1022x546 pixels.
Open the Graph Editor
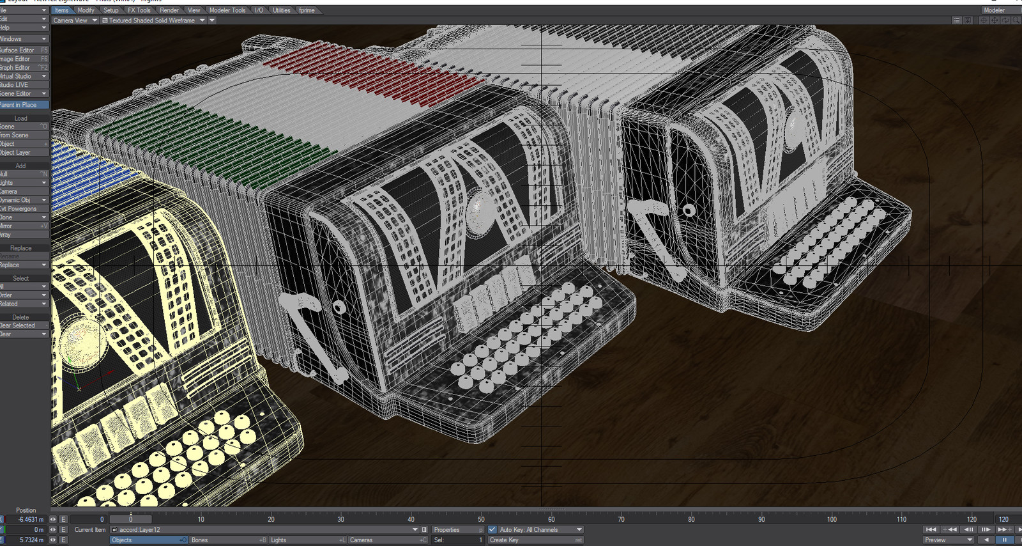click(24, 67)
